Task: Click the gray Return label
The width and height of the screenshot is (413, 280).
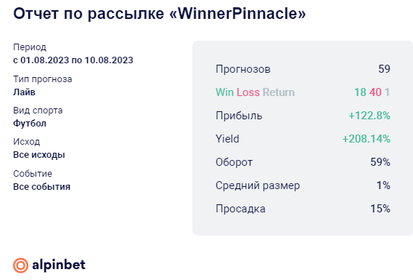Action: click(x=279, y=92)
